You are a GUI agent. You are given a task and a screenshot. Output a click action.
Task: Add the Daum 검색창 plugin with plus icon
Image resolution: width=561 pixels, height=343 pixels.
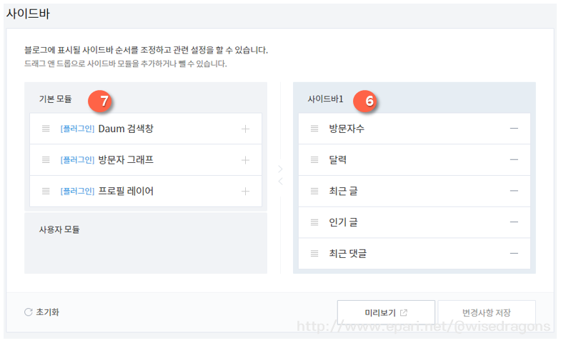[245, 129]
